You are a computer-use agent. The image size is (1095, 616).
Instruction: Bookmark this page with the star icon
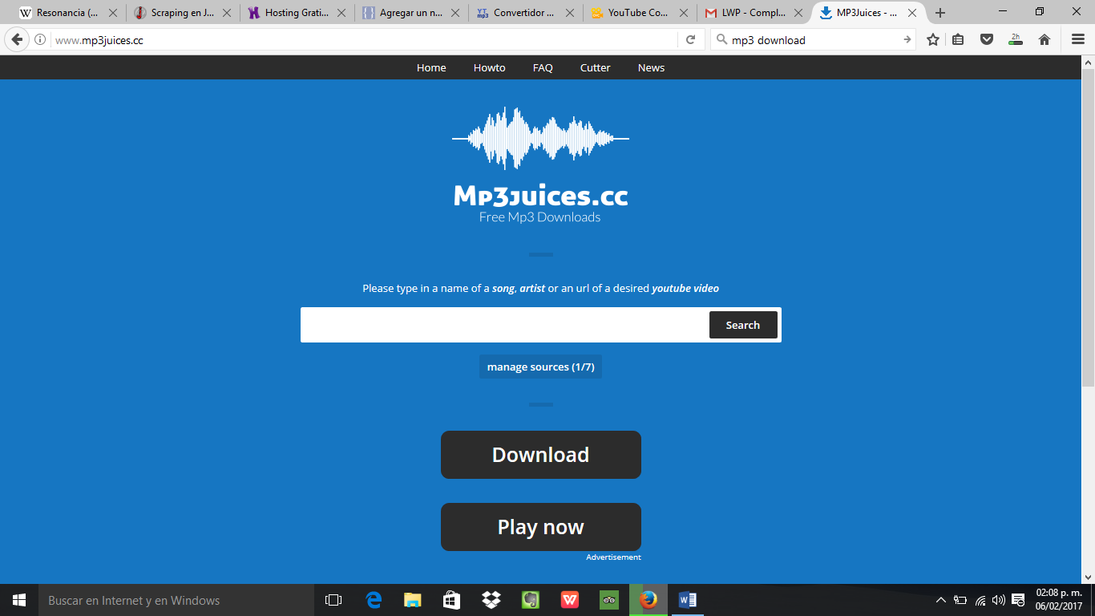tap(933, 39)
